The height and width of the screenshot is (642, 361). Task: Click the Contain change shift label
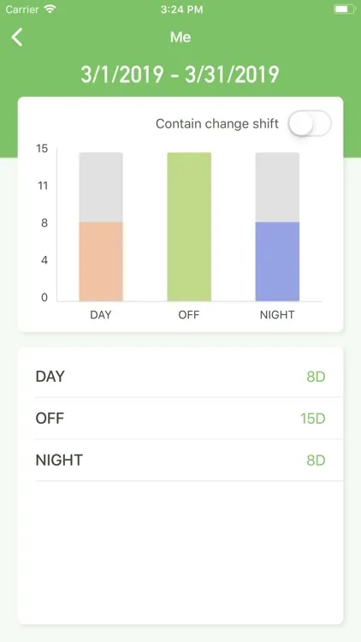[217, 123]
